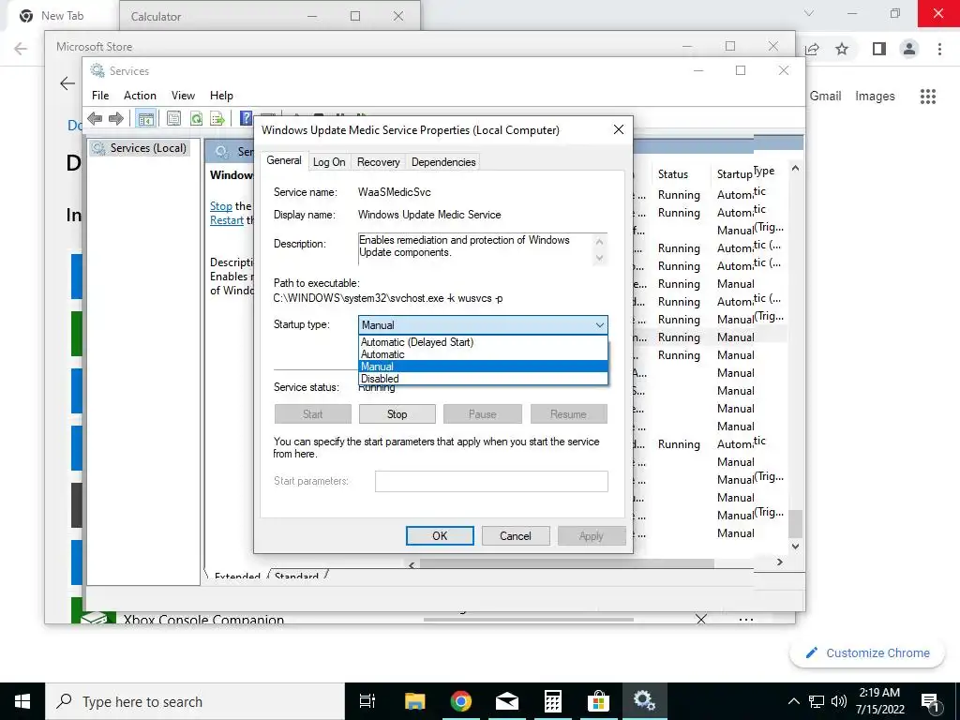Open the File menu in Services
Image resolution: width=960 pixels, height=720 pixels.
99,96
